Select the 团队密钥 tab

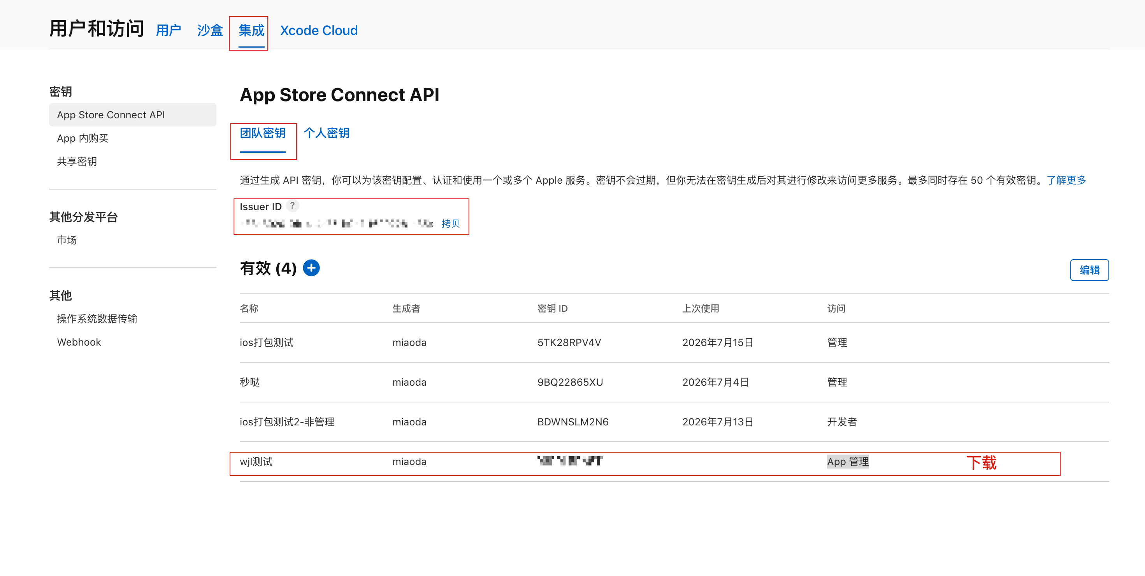tap(262, 133)
